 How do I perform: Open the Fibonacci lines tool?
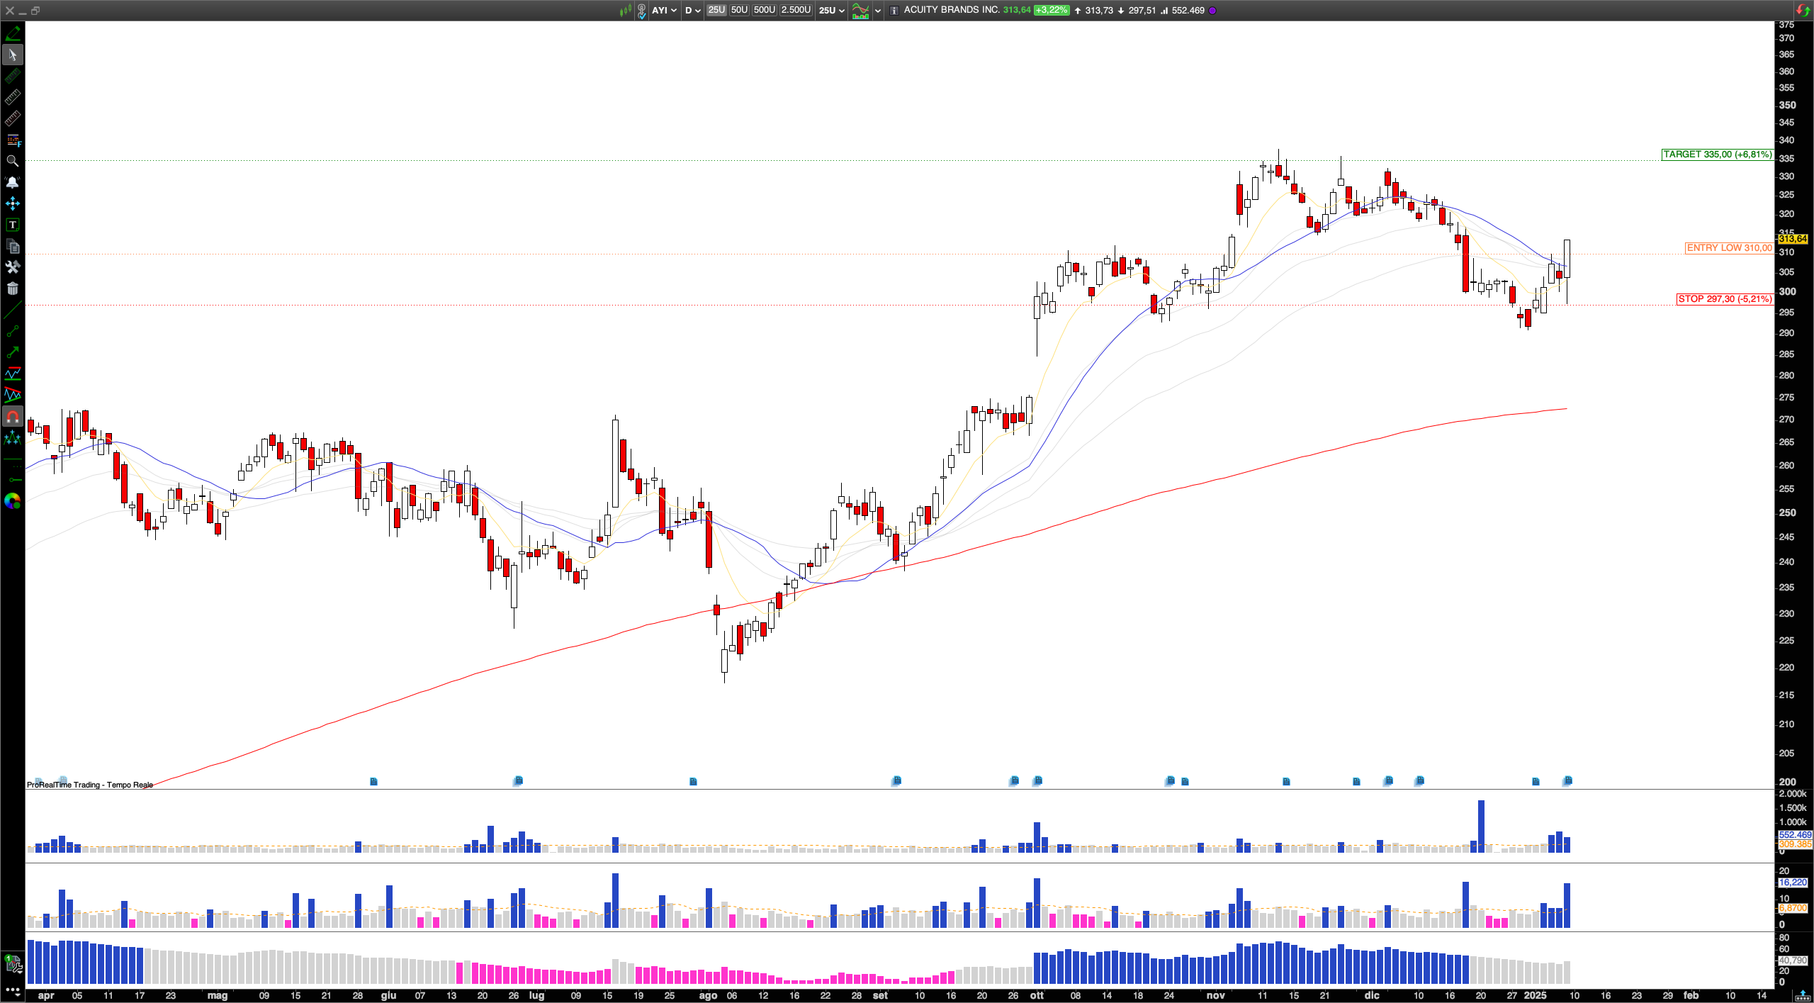tap(12, 140)
